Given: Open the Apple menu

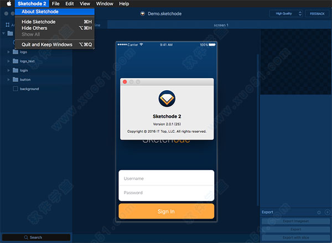Looking at the screenshot, I should (7, 4).
